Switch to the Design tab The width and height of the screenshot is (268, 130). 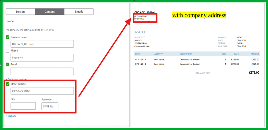coord(20,12)
